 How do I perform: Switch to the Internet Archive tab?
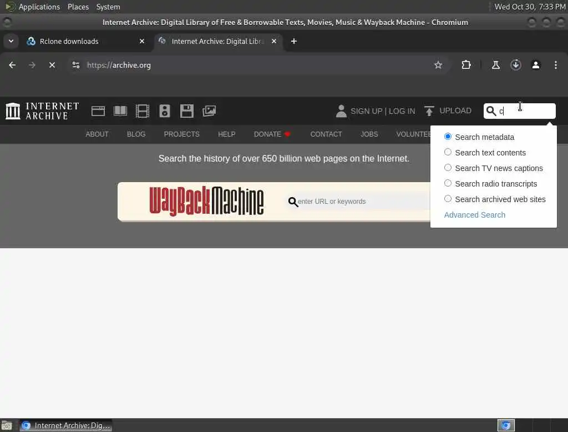click(218, 41)
